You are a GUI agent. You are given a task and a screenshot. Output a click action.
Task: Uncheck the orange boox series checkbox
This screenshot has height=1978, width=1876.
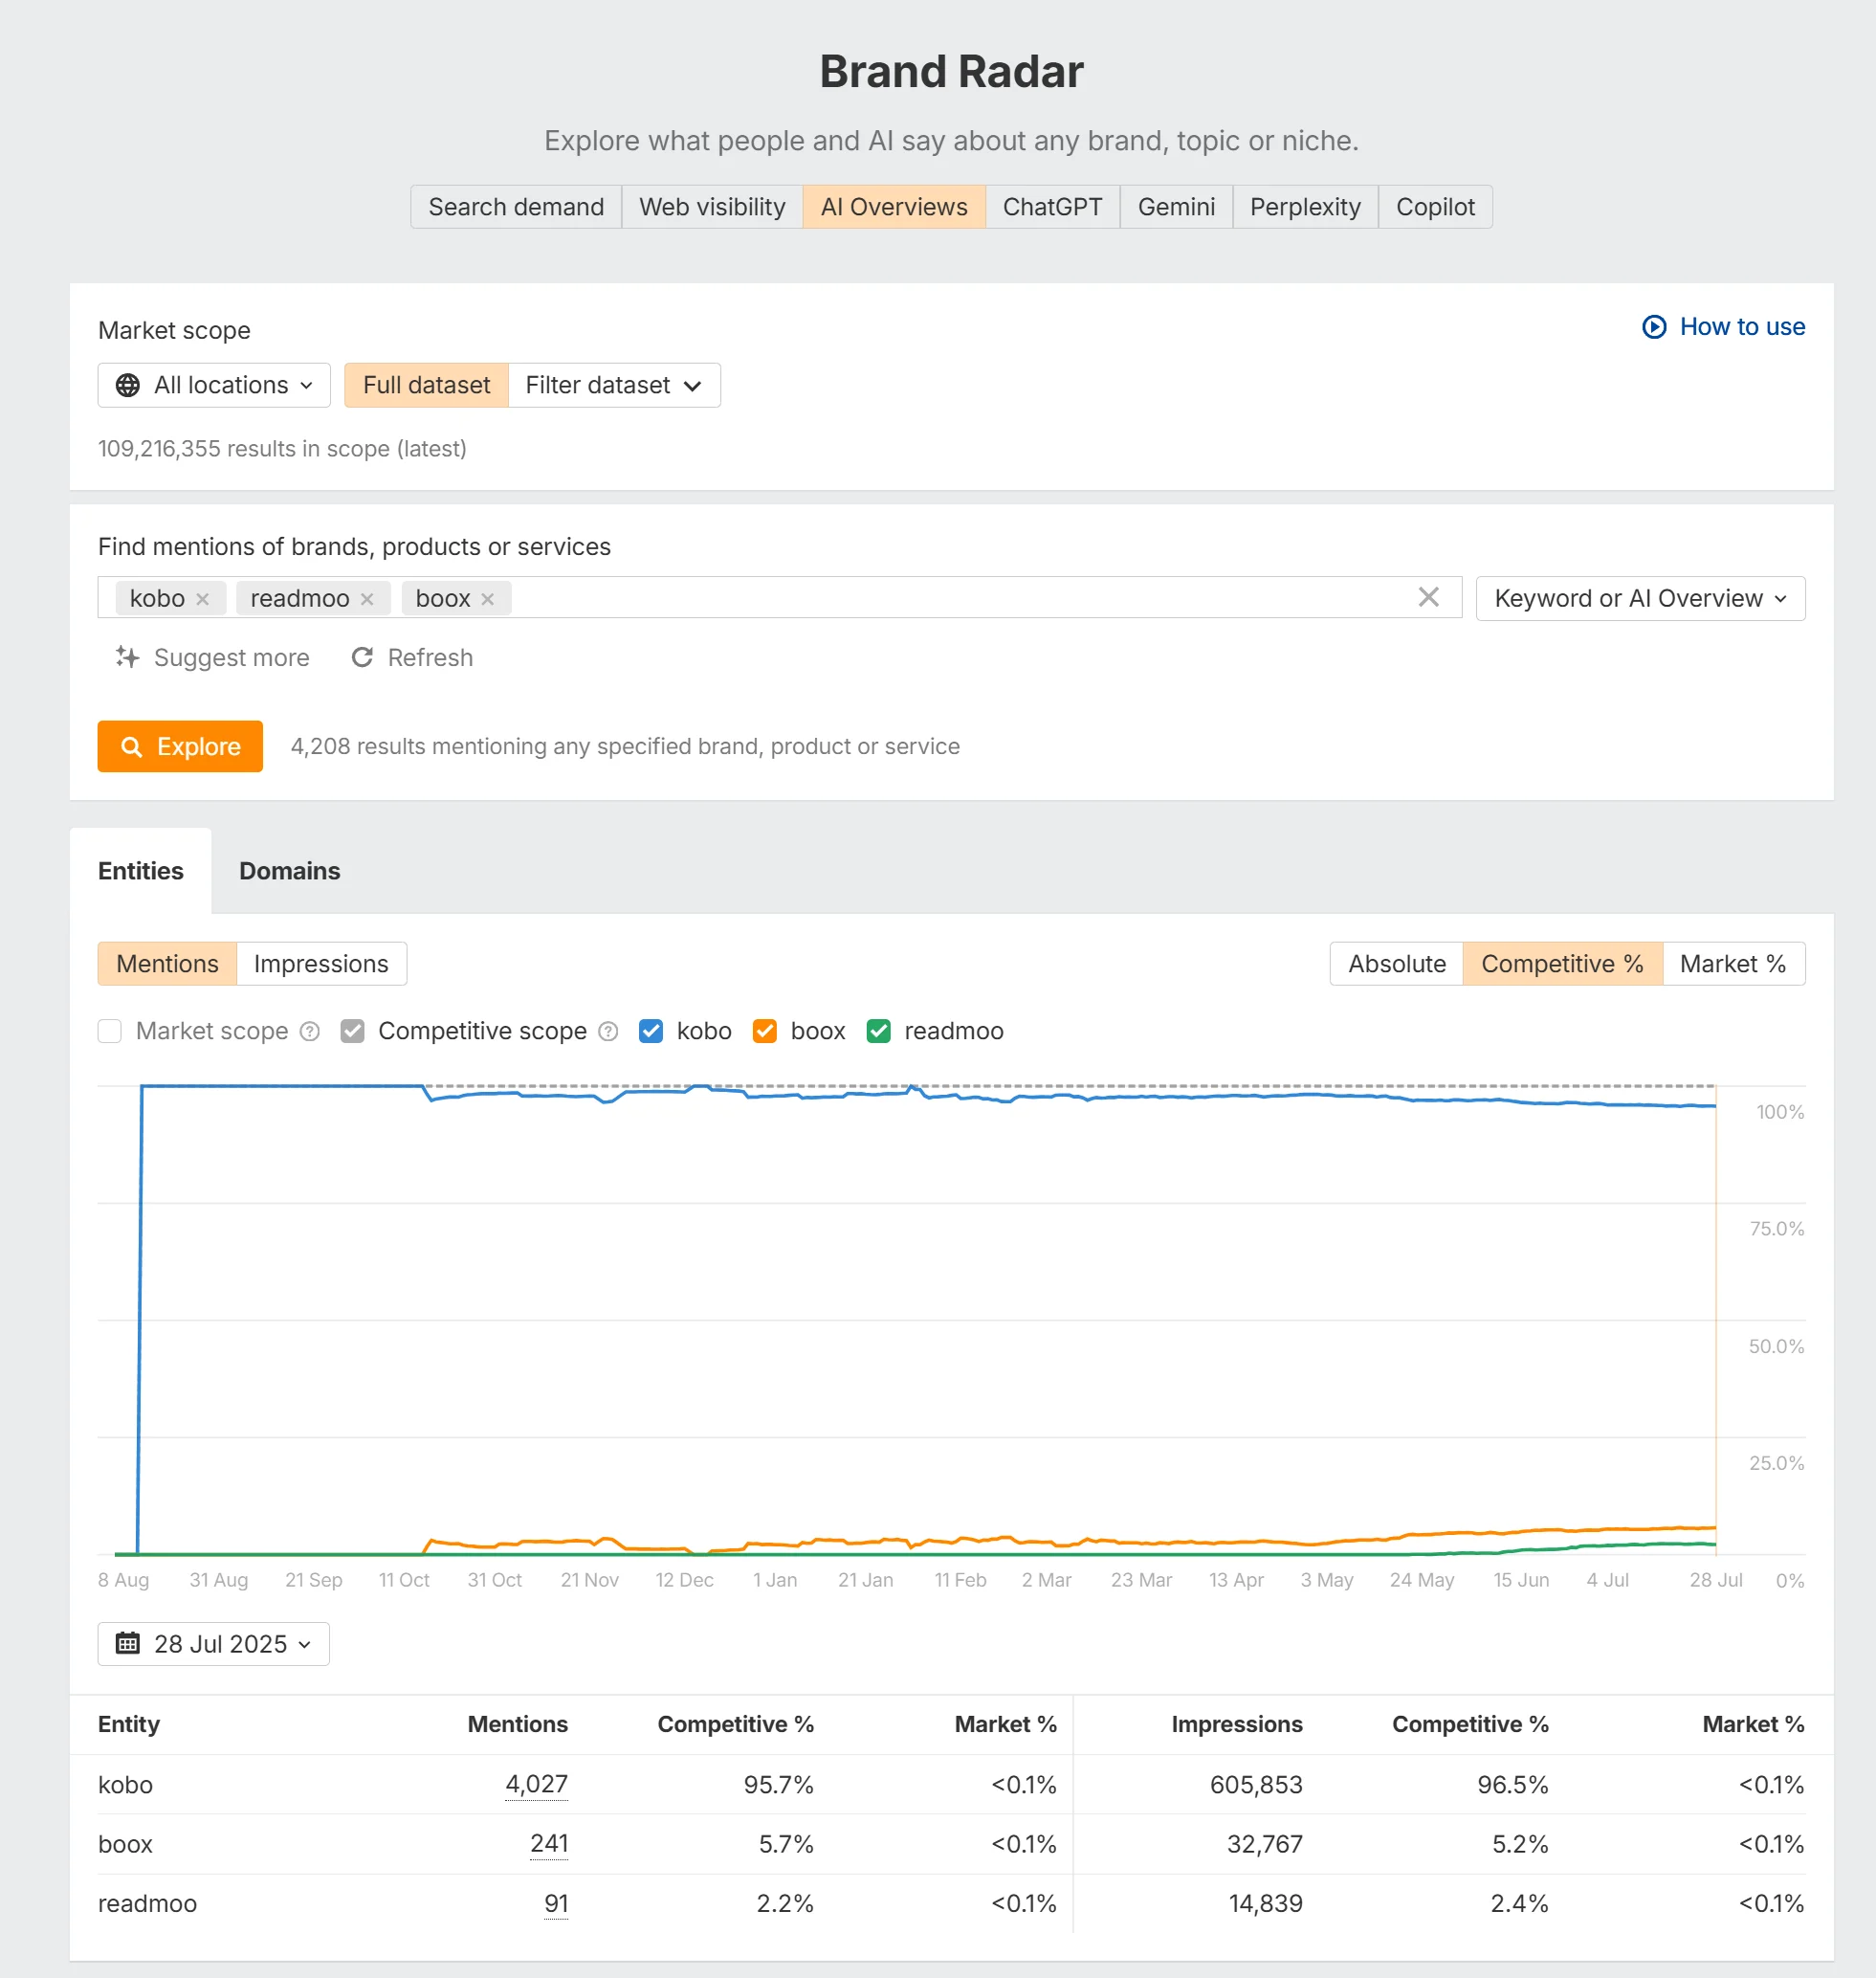[x=765, y=1032]
